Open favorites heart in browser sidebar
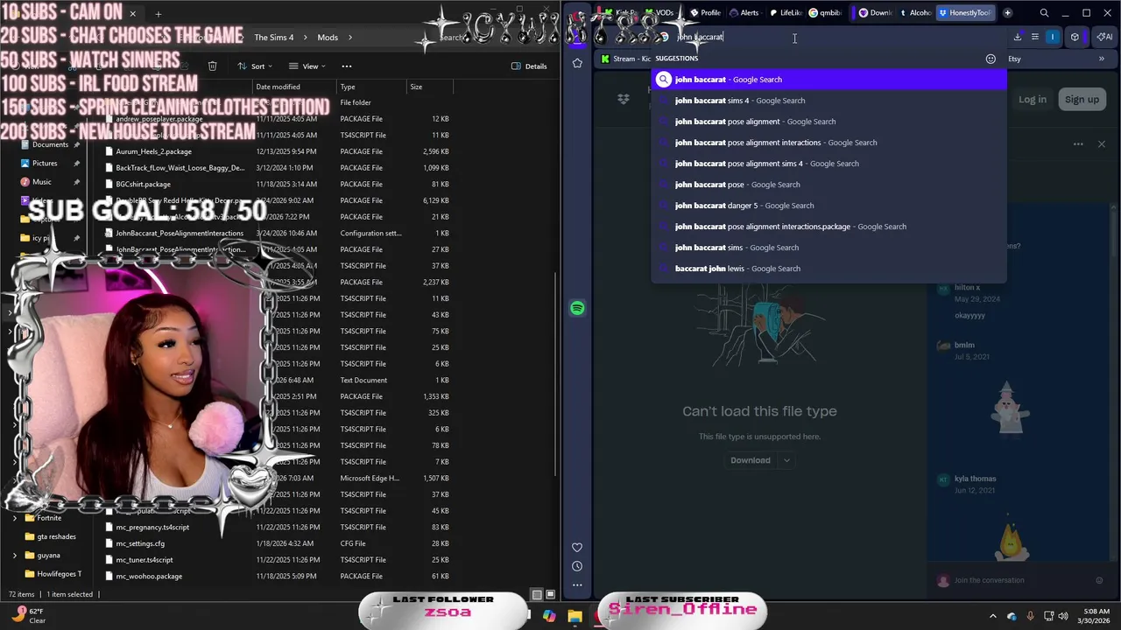The image size is (1121, 630). pos(577,548)
